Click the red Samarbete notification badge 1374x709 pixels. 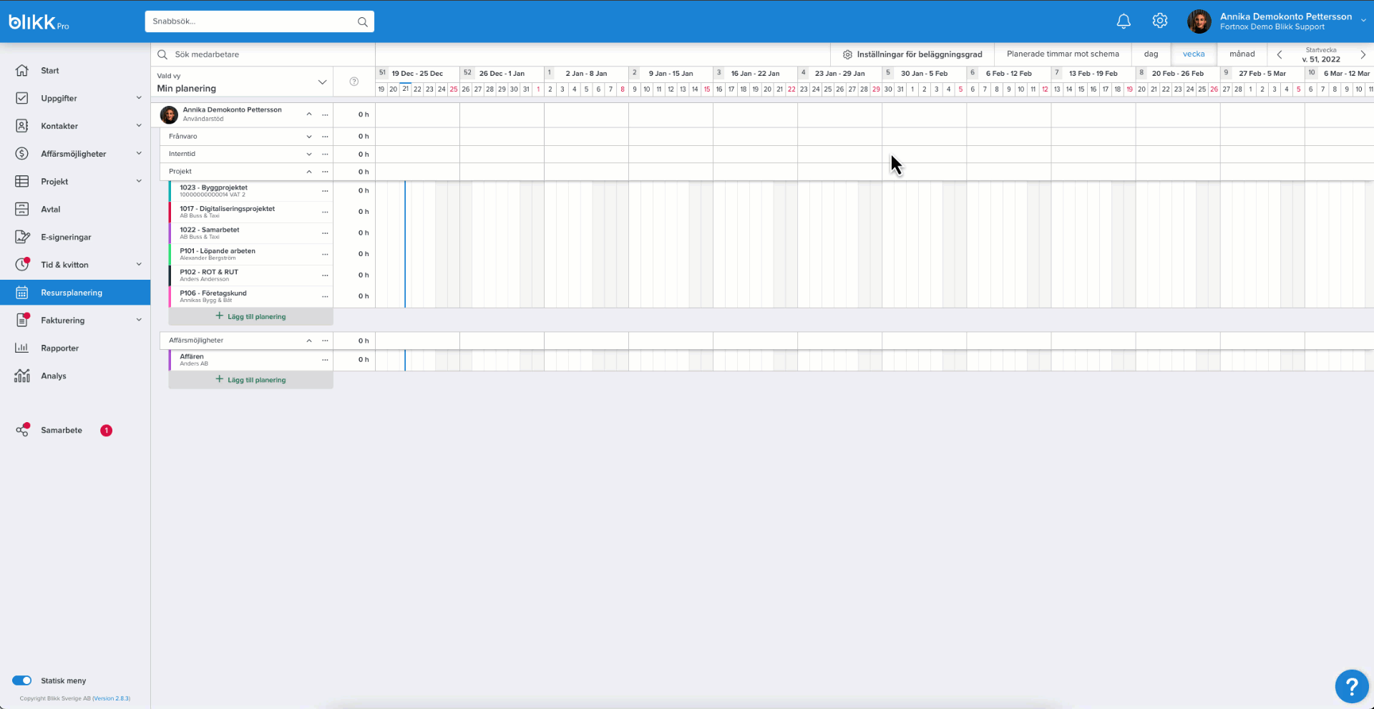107,430
